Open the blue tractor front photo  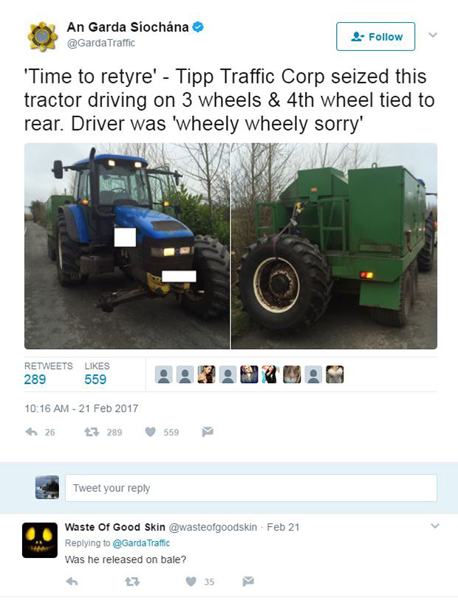127,246
